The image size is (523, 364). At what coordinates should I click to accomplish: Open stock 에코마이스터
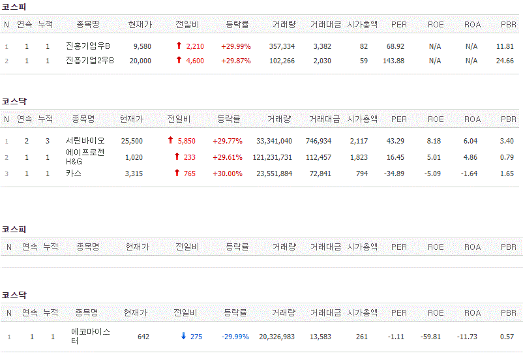point(91,337)
